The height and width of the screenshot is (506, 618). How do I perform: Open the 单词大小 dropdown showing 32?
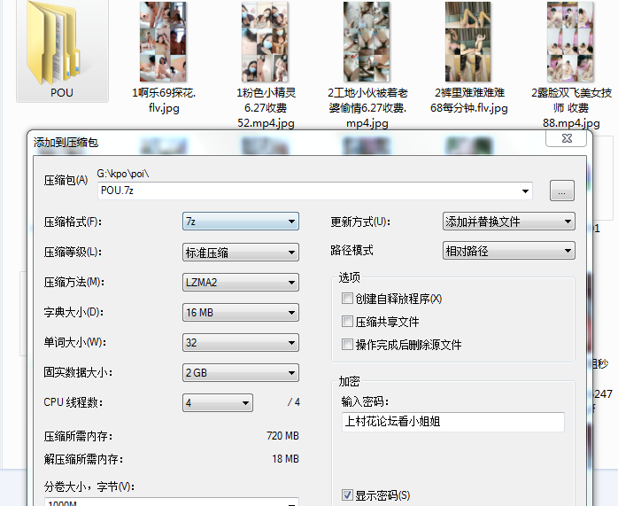click(x=240, y=343)
